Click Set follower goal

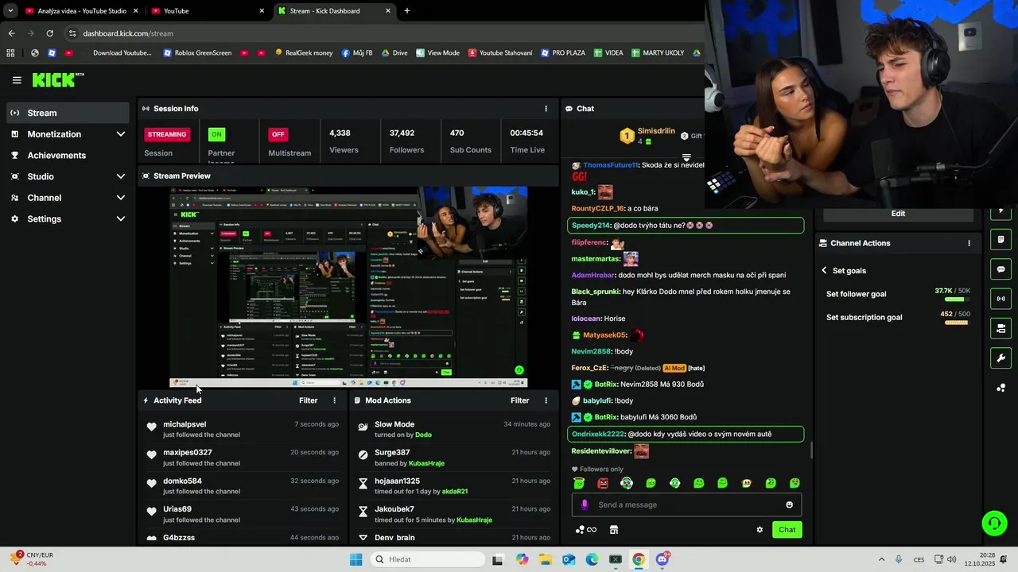[x=856, y=294]
